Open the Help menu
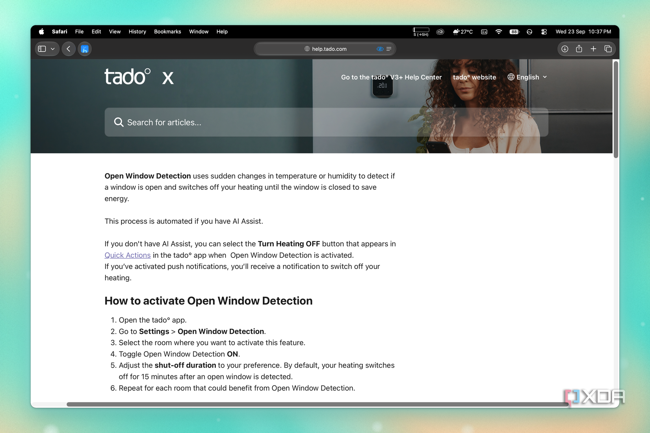650x433 pixels. click(222, 31)
